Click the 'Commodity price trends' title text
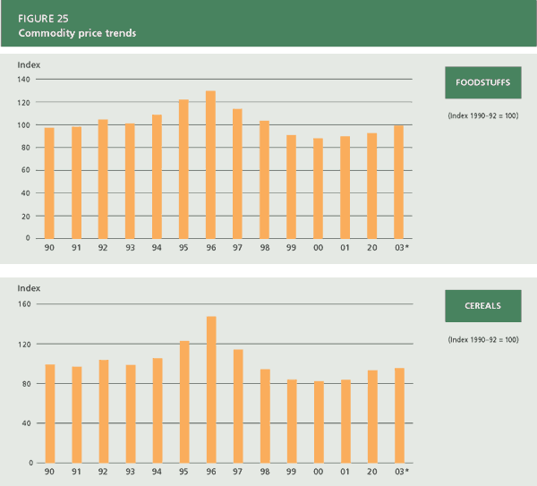Image resolution: width=537 pixels, height=486 pixels. click(78, 34)
